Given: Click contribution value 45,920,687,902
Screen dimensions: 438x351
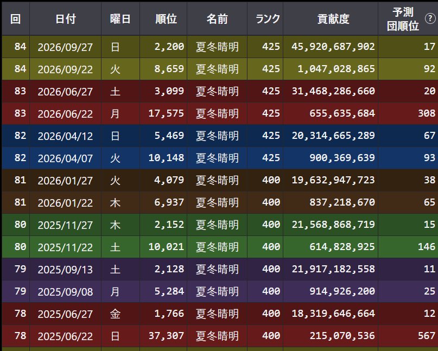Looking at the screenshot, I should pyautogui.click(x=333, y=46).
